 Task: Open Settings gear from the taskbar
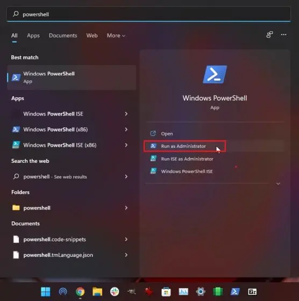coord(201,292)
